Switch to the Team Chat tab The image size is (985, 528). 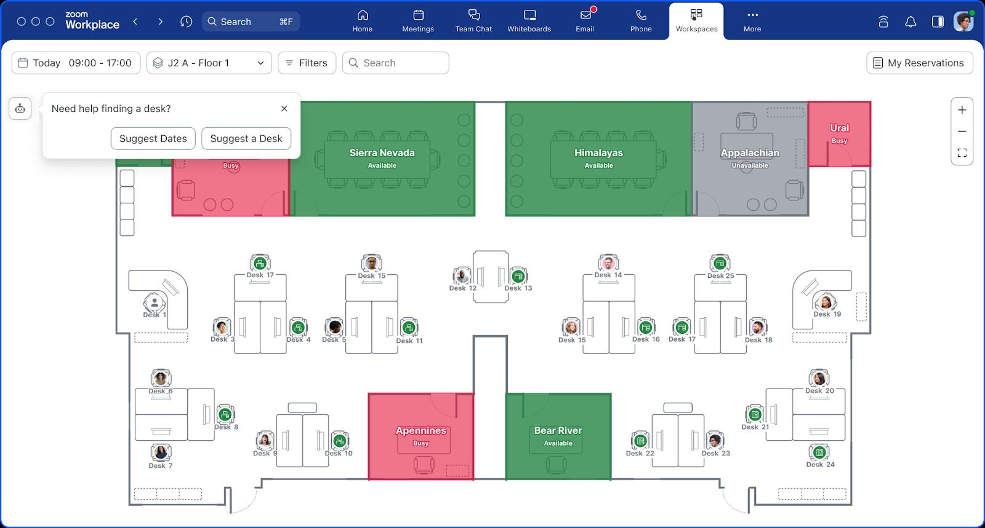[473, 21]
